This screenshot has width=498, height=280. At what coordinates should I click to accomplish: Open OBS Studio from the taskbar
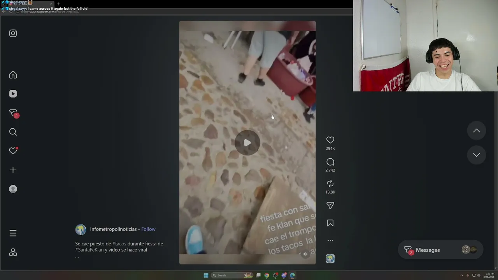(x=275, y=275)
